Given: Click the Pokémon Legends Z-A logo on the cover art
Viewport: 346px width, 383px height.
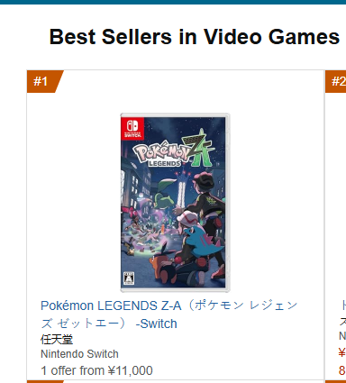Looking at the screenshot, I should click(x=174, y=150).
